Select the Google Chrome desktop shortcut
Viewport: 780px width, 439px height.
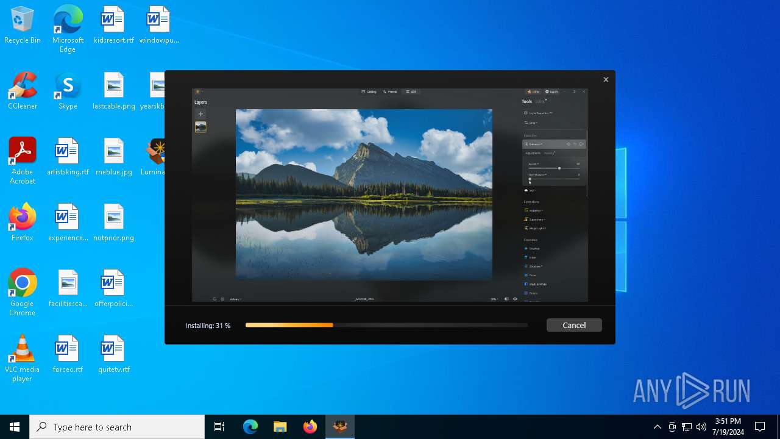23,293
